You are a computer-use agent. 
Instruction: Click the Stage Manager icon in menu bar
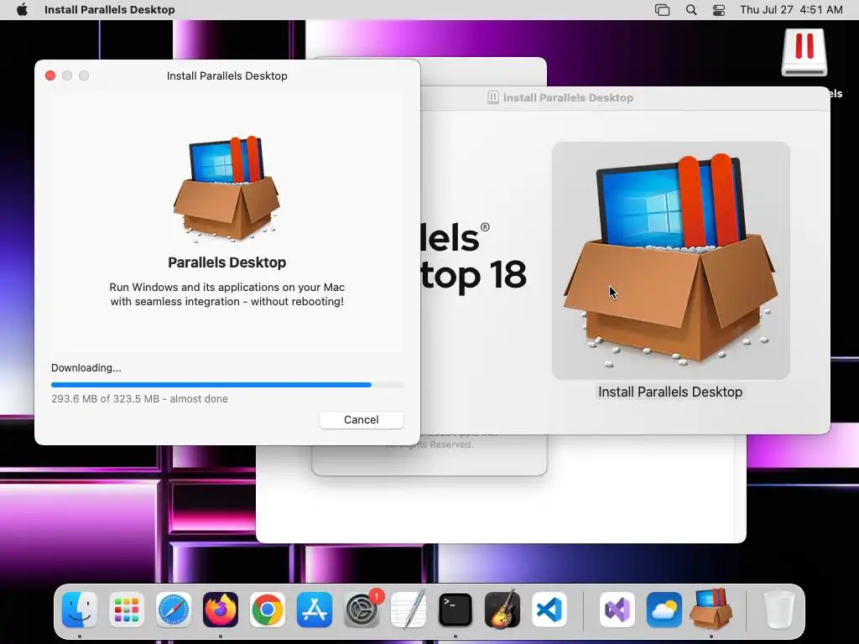[x=663, y=10]
